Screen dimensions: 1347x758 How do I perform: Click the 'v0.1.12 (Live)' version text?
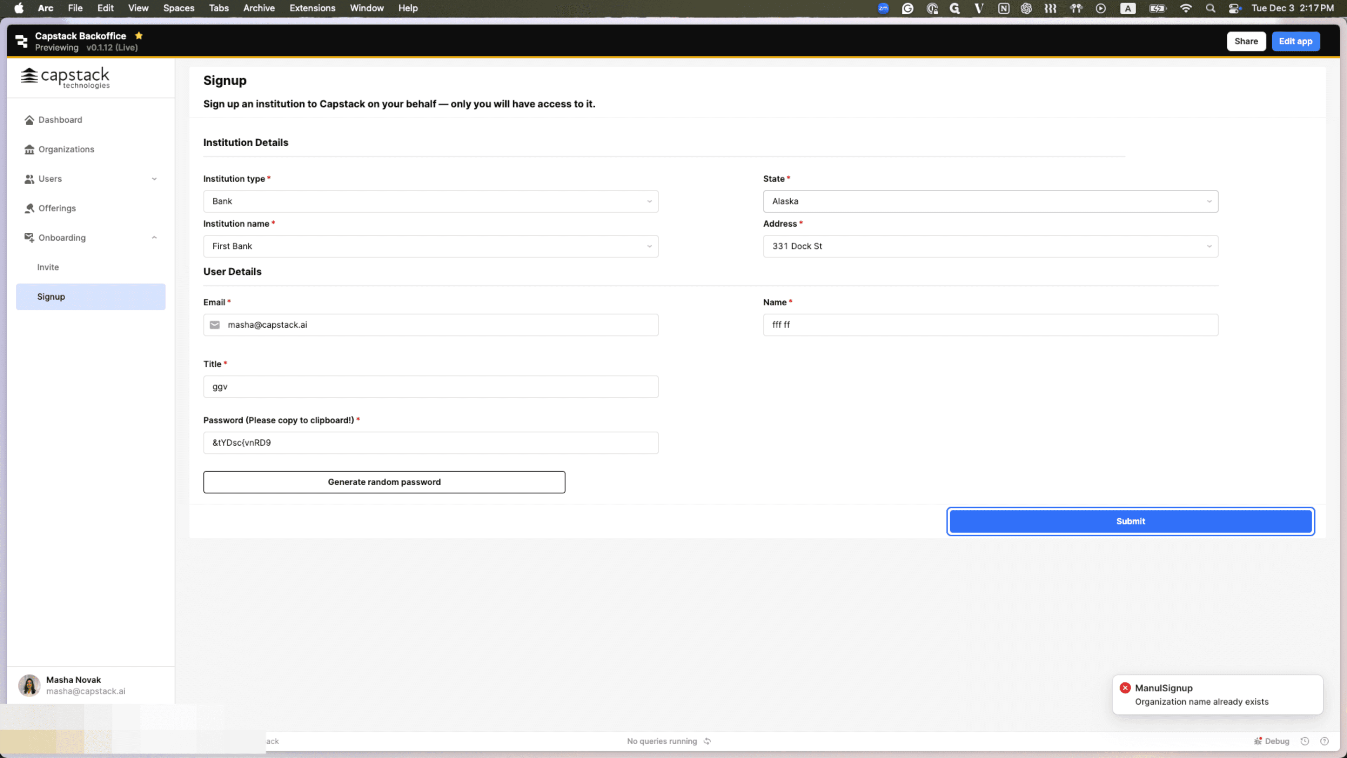[x=112, y=48]
